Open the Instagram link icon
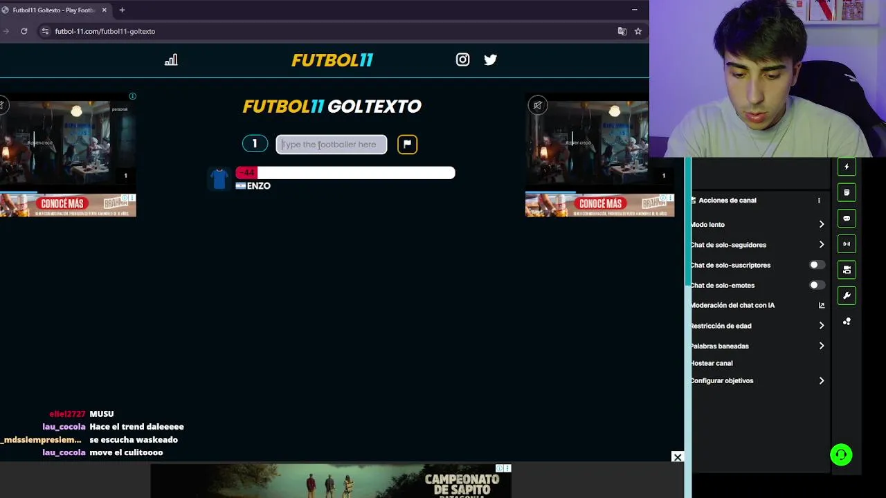 [x=462, y=59]
